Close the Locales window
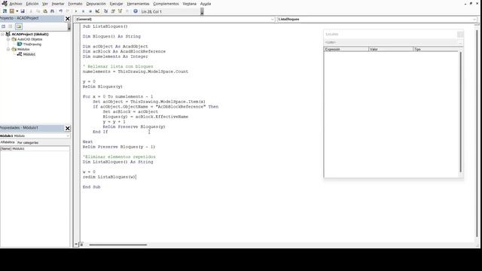This screenshot has height=271, width=482. coord(460,34)
